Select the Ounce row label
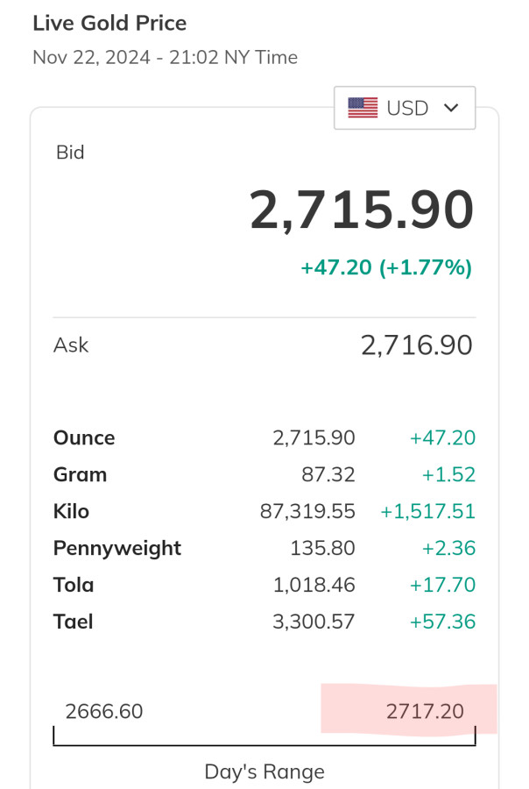This screenshot has width=529, height=789. (x=84, y=437)
